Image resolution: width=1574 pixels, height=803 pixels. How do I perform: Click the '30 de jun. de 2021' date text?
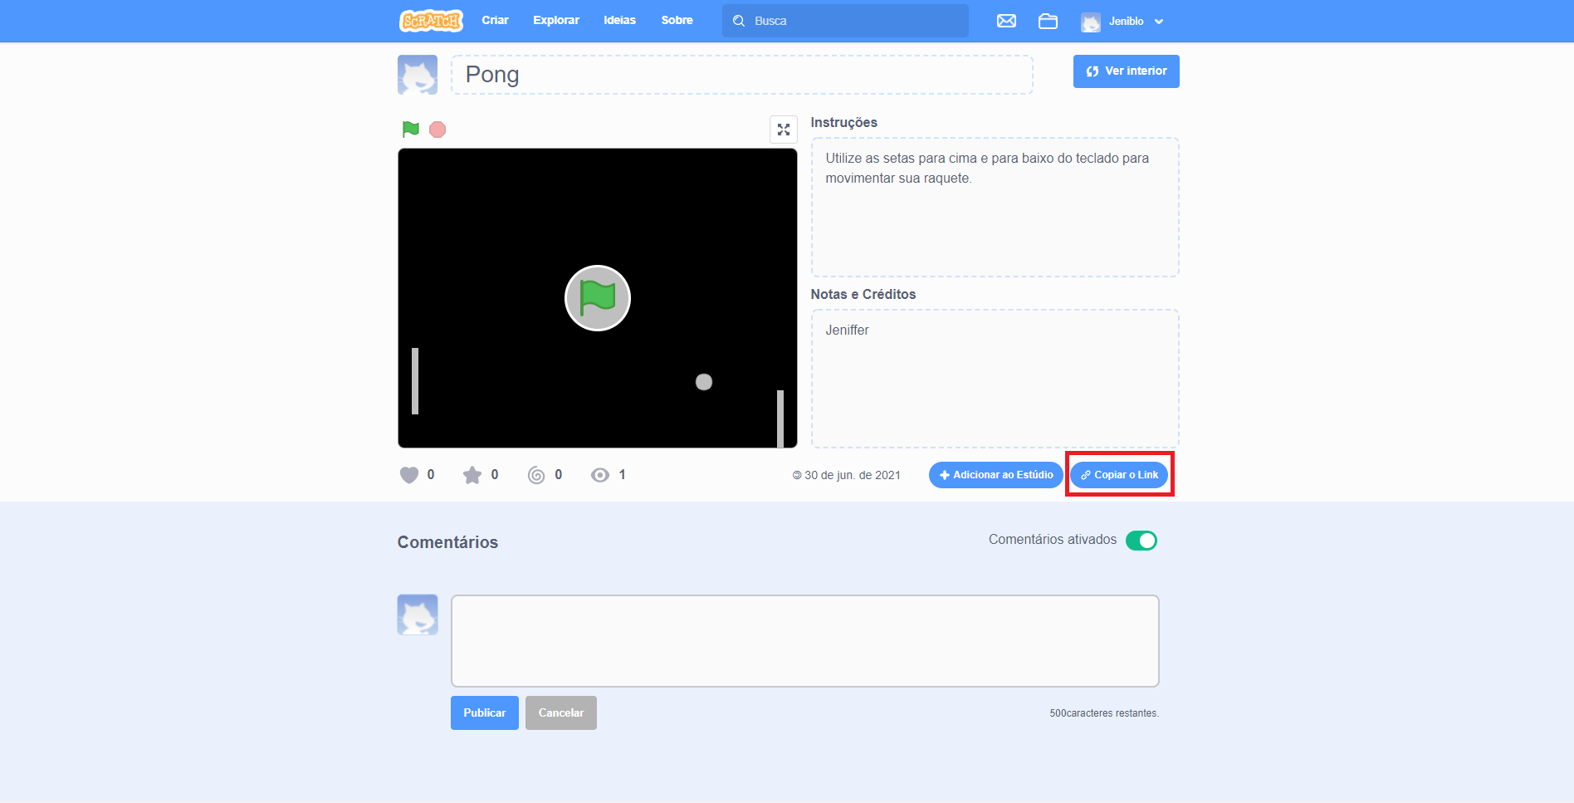click(x=853, y=475)
